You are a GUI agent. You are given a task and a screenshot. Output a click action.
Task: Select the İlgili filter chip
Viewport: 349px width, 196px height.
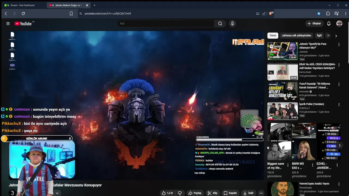coord(319,35)
